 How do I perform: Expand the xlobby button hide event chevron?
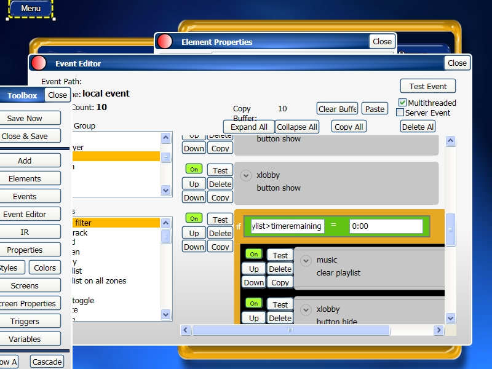click(x=306, y=310)
